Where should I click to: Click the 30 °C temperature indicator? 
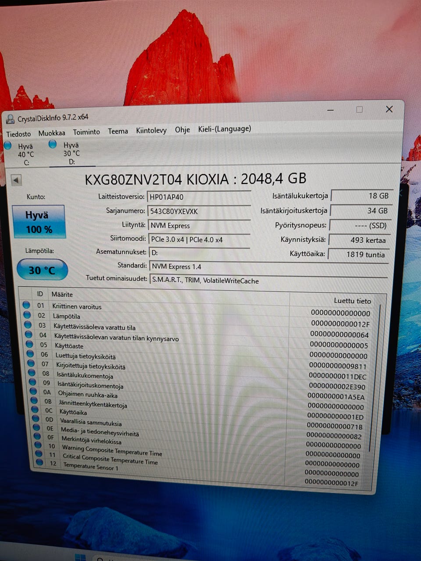(x=42, y=270)
